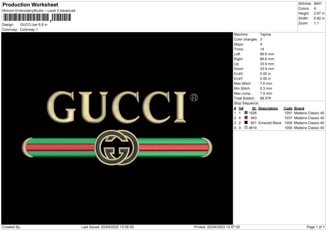Viewport: 327px width, 231px height.
Task: Click the stitch count 1926 in row 1
Action: [x=253, y=113]
